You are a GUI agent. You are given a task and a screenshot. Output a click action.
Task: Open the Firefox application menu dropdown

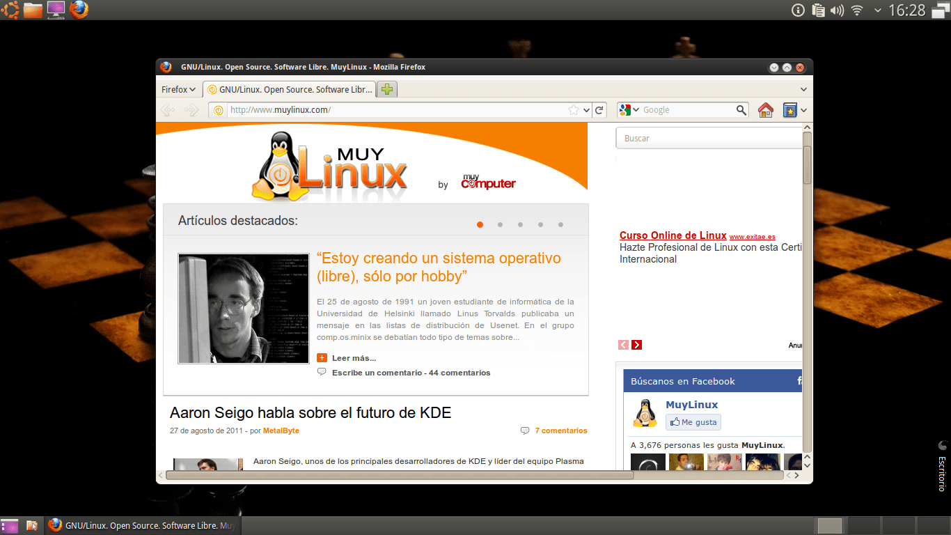point(178,89)
